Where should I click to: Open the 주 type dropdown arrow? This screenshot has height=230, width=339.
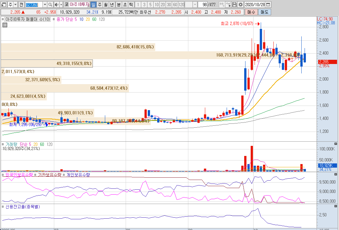click(16, 5)
